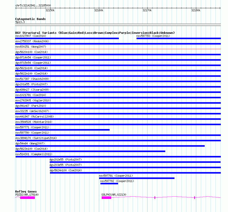The image size is (228, 212).
Task: Click the 32150k ruler position
Action: point(50,10)
